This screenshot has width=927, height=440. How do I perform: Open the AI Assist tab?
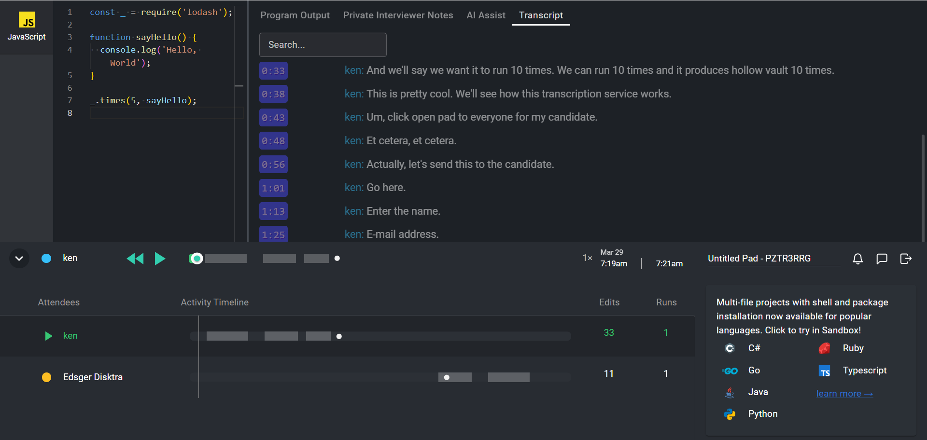[x=486, y=15]
